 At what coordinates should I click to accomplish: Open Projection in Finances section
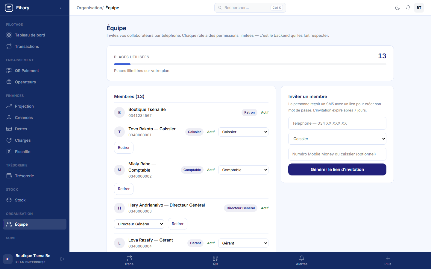35,106
